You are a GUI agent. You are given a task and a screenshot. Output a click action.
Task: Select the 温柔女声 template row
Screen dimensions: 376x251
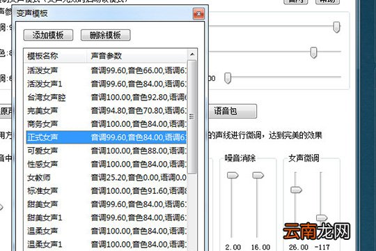click(106, 231)
